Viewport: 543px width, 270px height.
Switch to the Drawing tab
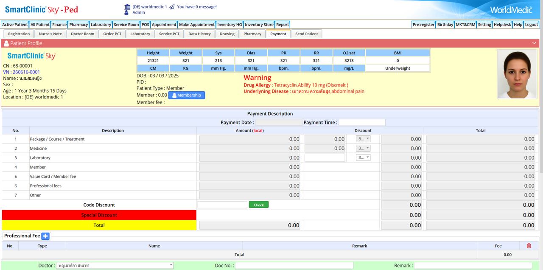coord(227,34)
